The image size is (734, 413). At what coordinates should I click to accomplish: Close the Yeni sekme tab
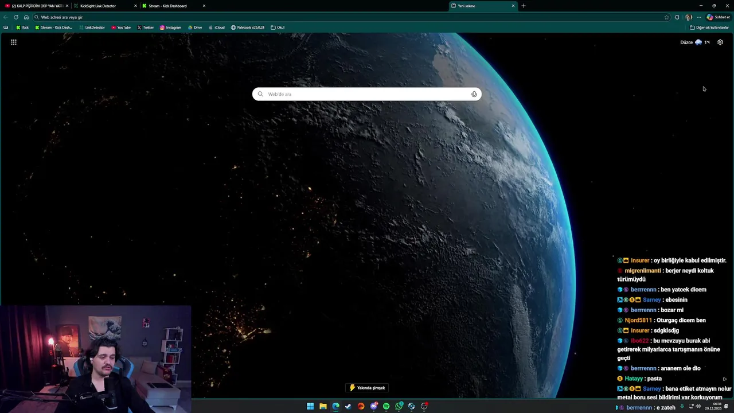click(x=513, y=6)
